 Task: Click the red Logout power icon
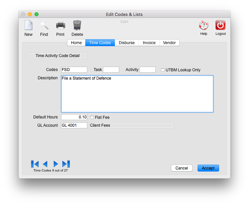click(x=220, y=26)
